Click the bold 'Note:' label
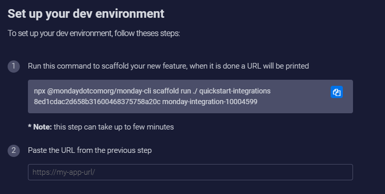 42,127
